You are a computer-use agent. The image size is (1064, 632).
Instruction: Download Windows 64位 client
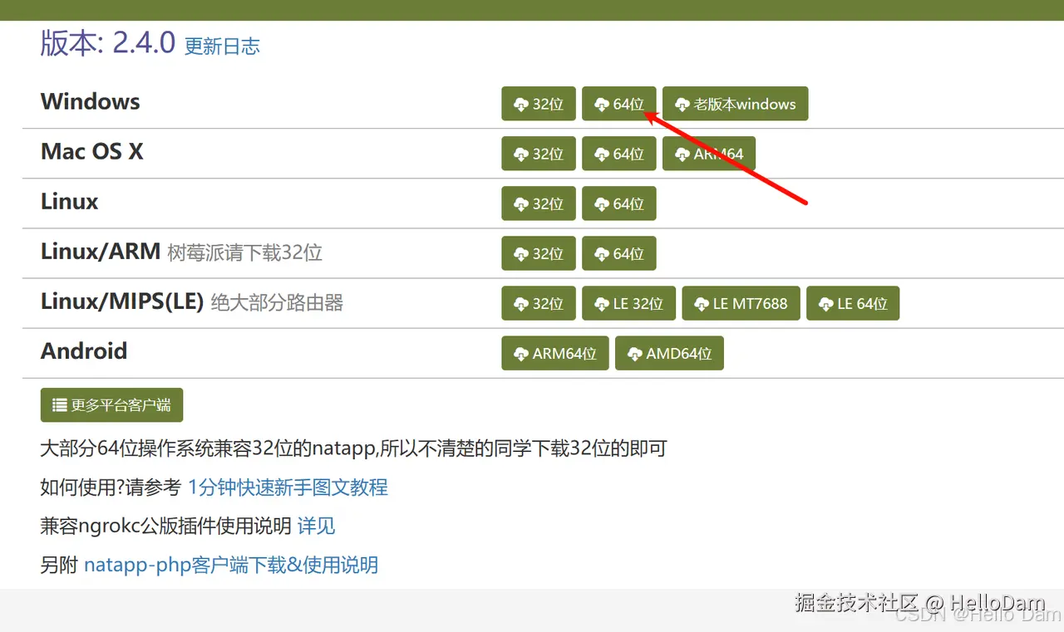click(619, 104)
